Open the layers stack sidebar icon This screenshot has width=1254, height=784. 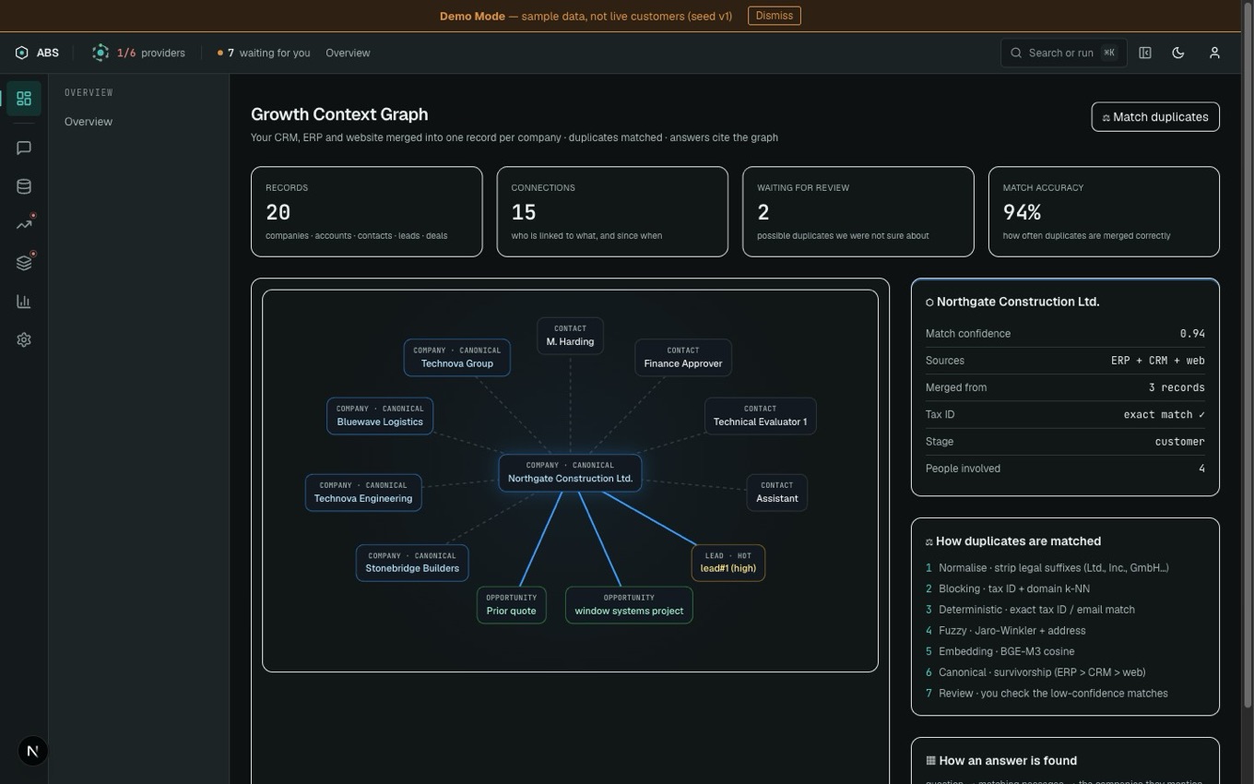tap(24, 263)
